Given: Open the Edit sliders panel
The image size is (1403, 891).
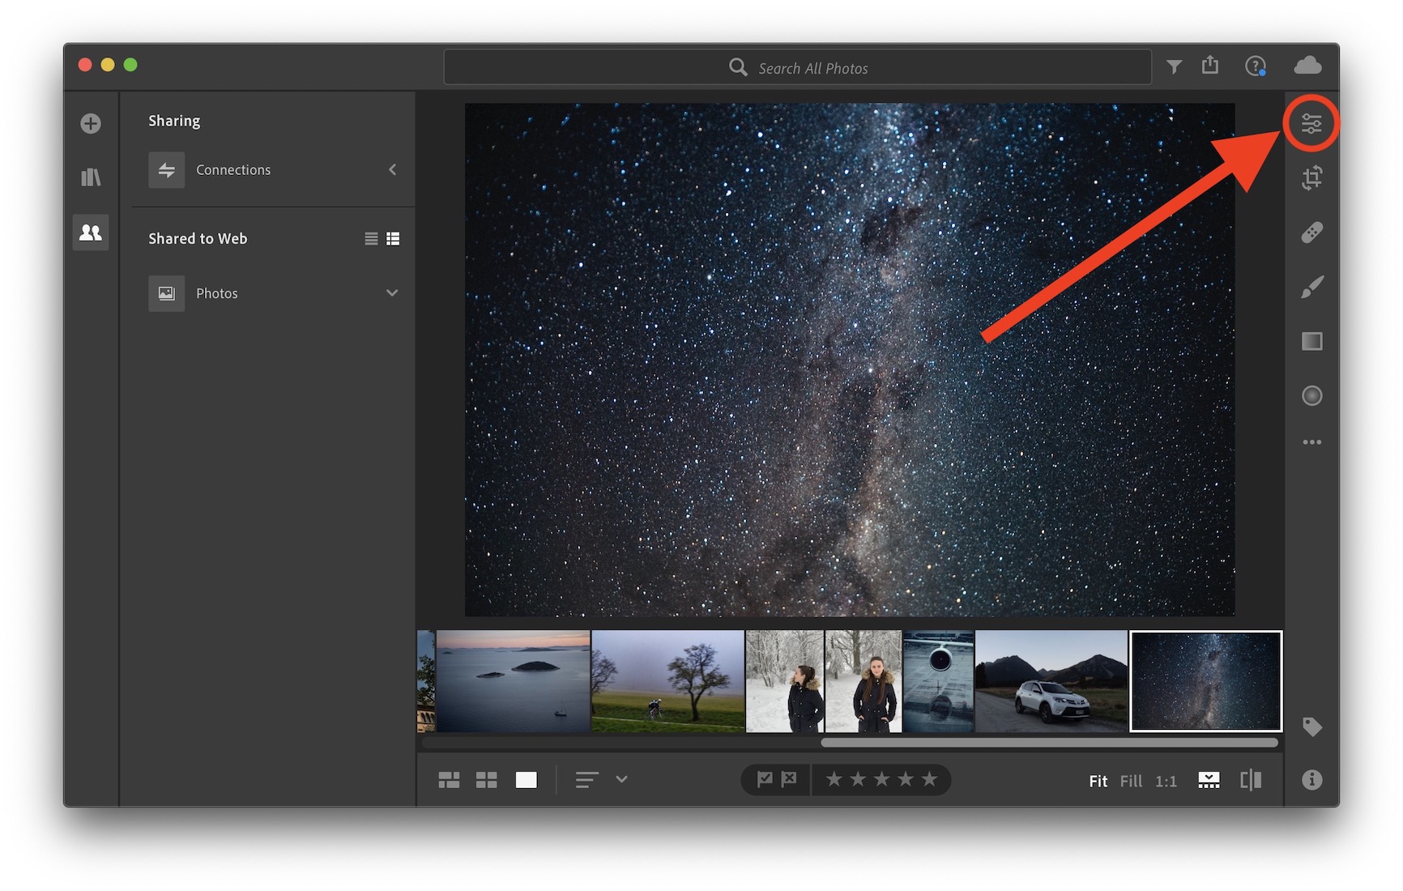Looking at the screenshot, I should [x=1311, y=124].
